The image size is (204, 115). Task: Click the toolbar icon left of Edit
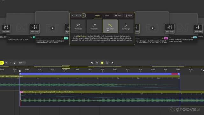coord(15,63)
